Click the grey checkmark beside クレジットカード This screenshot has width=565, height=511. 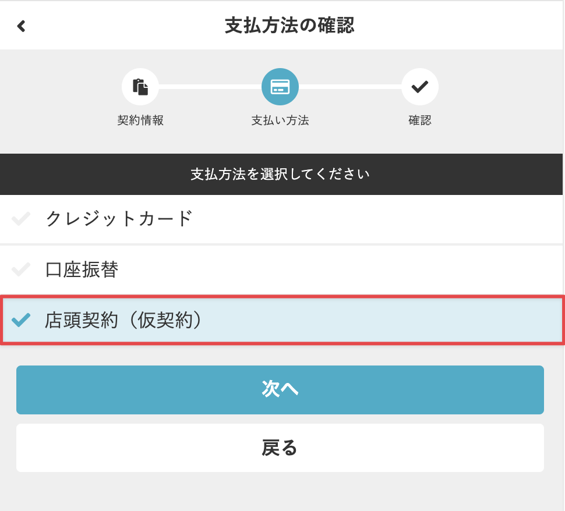tap(21, 219)
